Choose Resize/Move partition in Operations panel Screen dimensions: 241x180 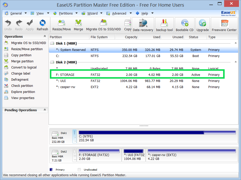point(24,49)
